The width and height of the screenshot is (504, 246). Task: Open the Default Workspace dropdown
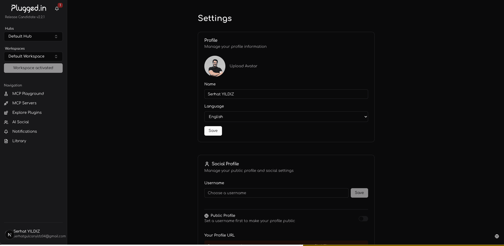point(33,57)
